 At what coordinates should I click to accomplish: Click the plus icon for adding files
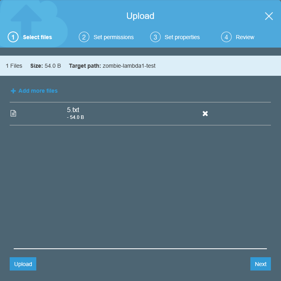(13, 91)
